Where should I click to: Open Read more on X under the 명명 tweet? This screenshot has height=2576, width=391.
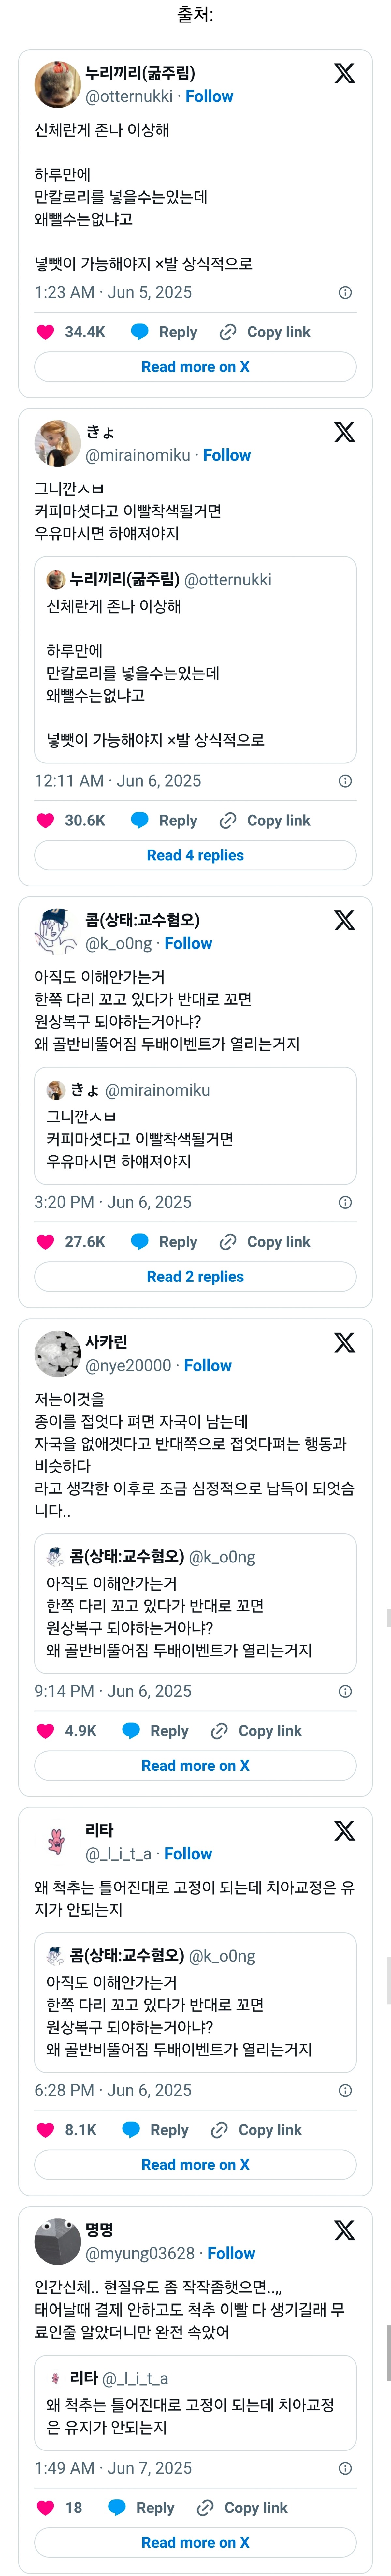pos(195,2542)
